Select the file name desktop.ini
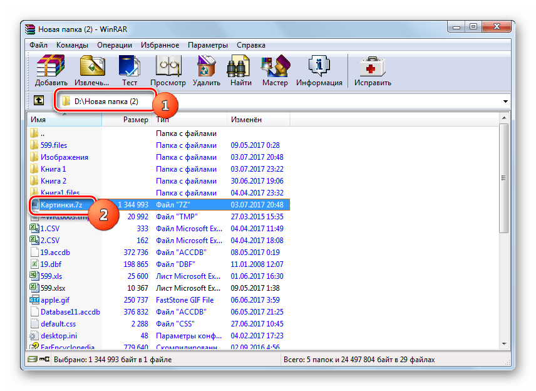 pyautogui.click(x=59, y=336)
